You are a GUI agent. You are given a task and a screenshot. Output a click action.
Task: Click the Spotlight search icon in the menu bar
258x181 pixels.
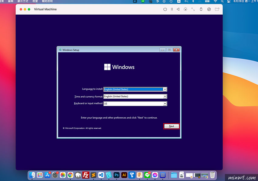coord(222,1)
